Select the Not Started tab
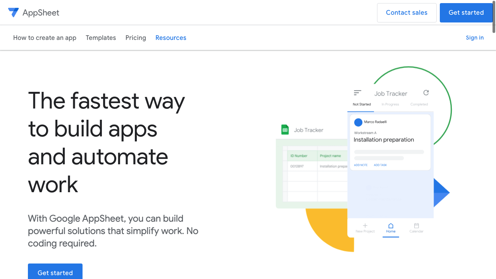Viewport: 496px width, 279px height. [361, 104]
